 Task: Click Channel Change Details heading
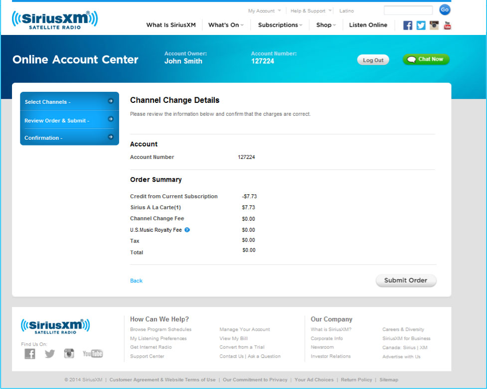[x=174, y=100]
